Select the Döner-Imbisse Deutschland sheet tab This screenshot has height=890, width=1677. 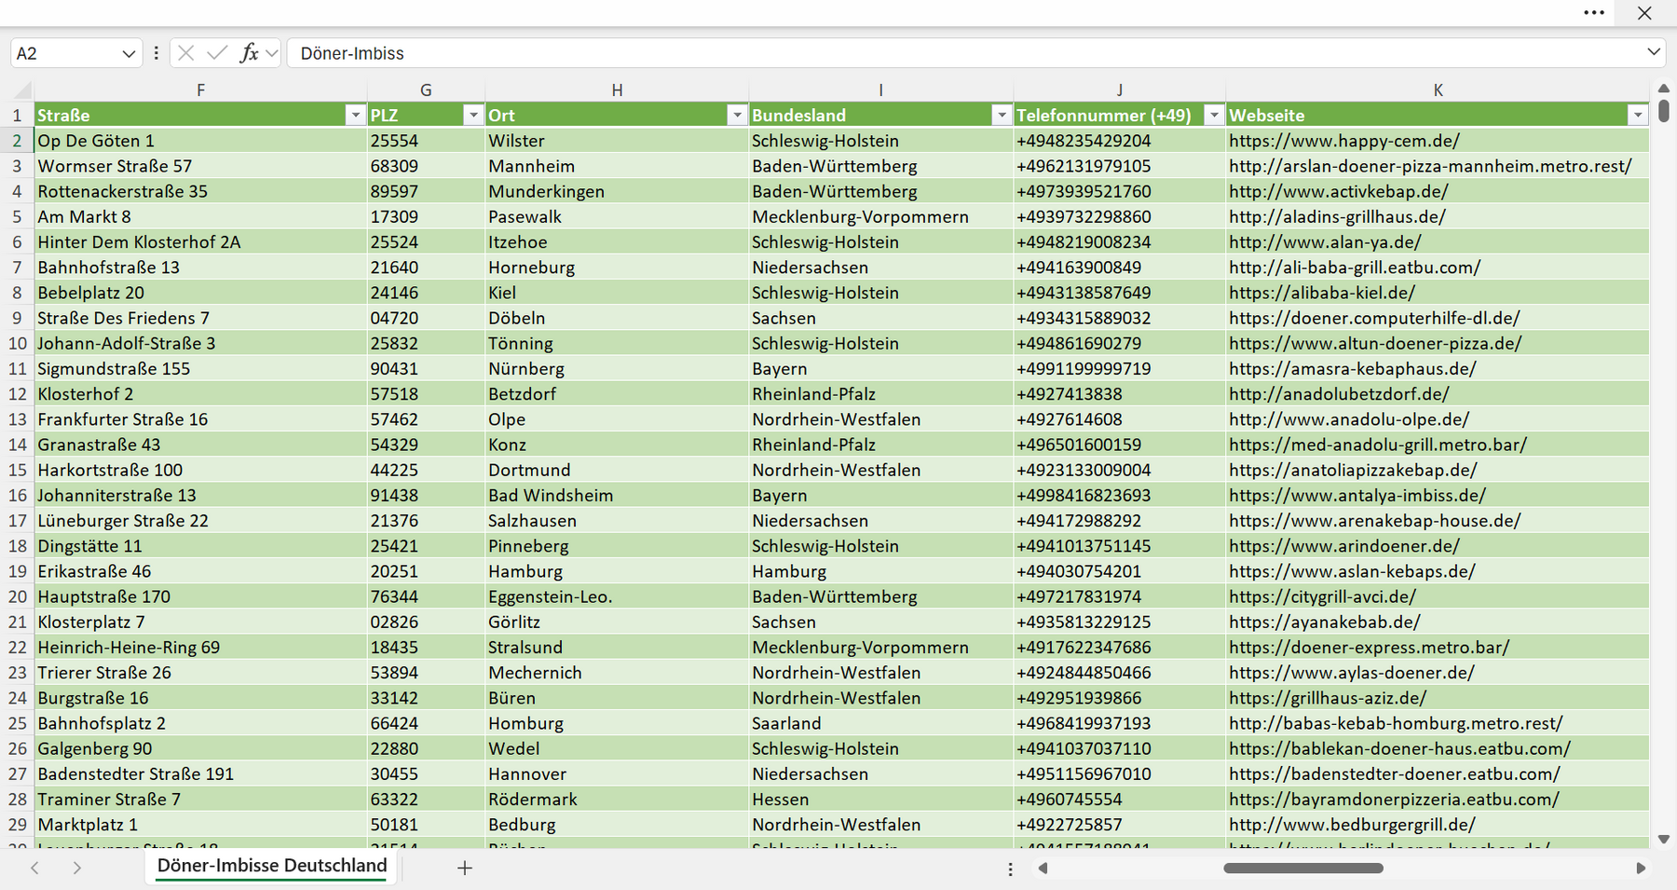point(271,866)
